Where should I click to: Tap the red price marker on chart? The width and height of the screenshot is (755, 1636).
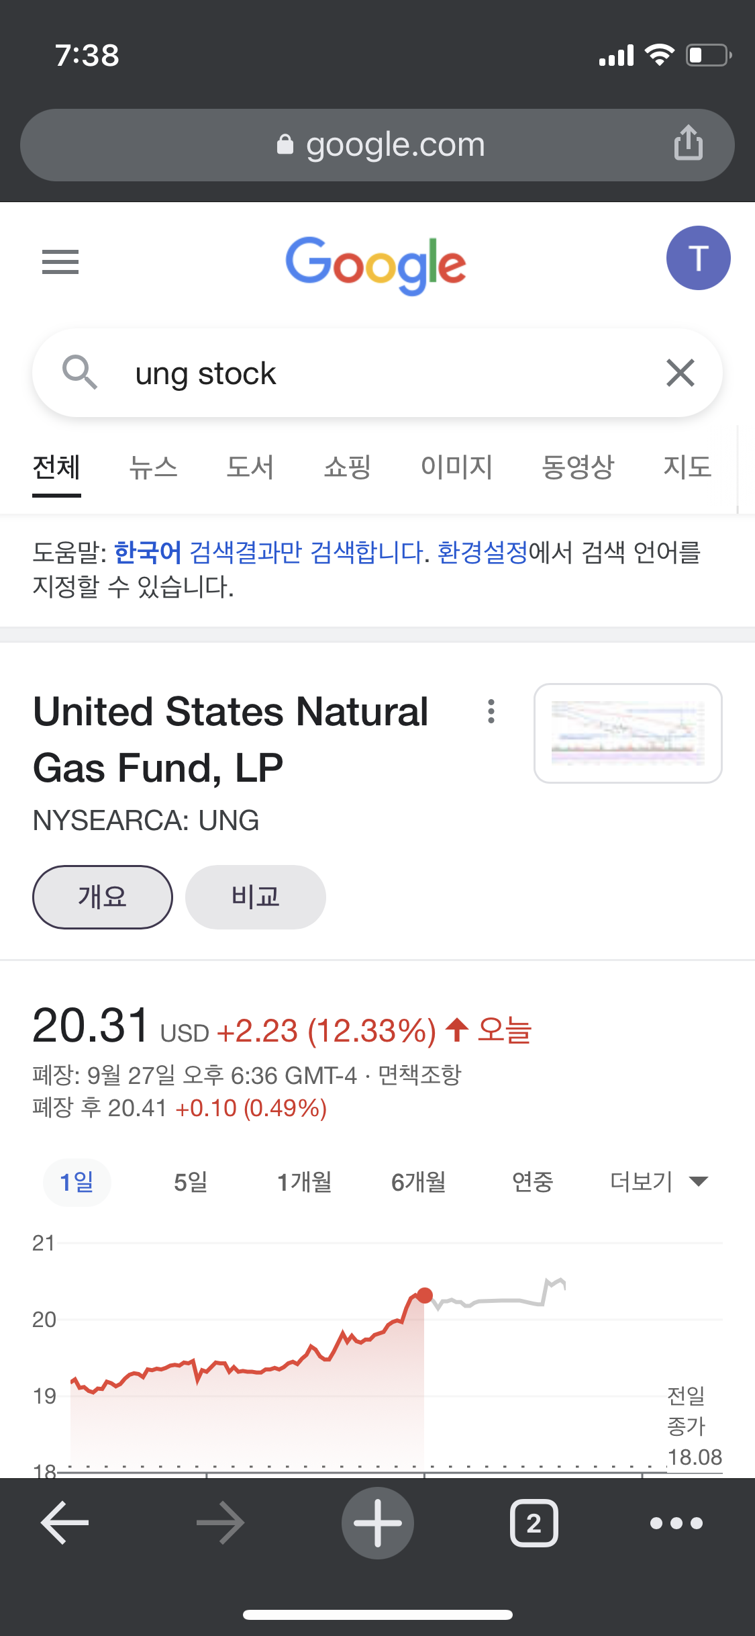tap(424, 1296)
